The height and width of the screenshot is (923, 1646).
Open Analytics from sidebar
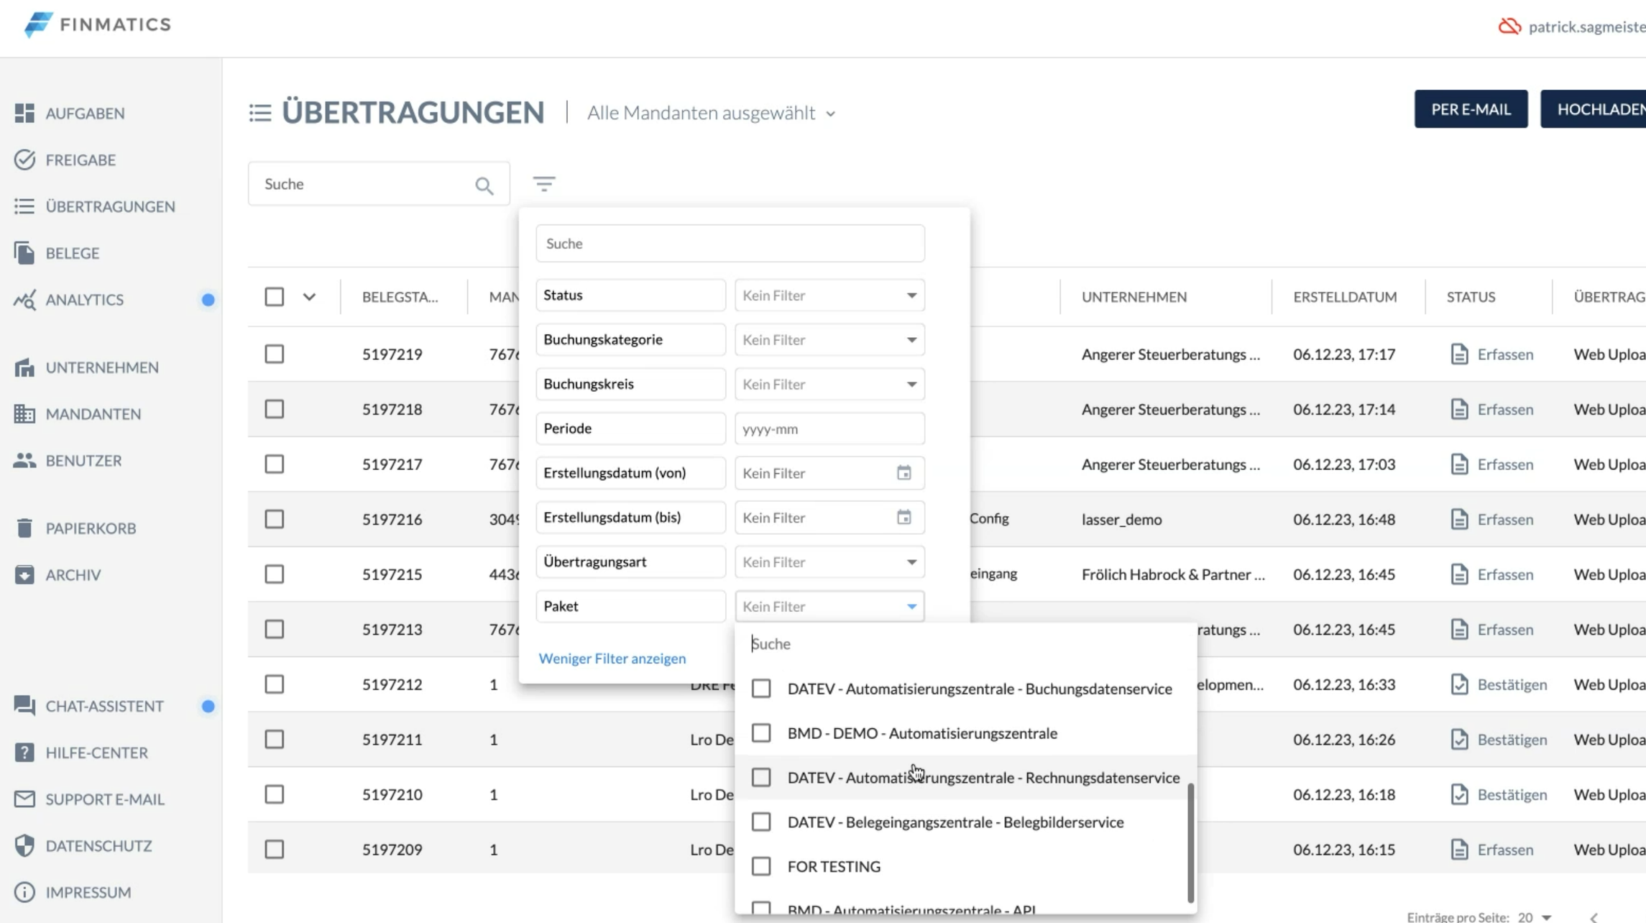point(84,300)
